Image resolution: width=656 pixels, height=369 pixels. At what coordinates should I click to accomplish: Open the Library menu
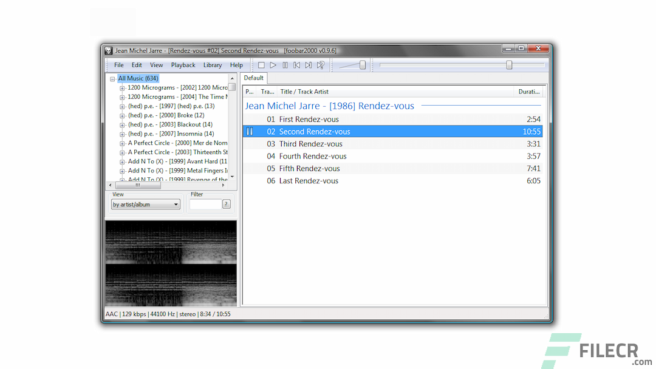coord(213,65)
